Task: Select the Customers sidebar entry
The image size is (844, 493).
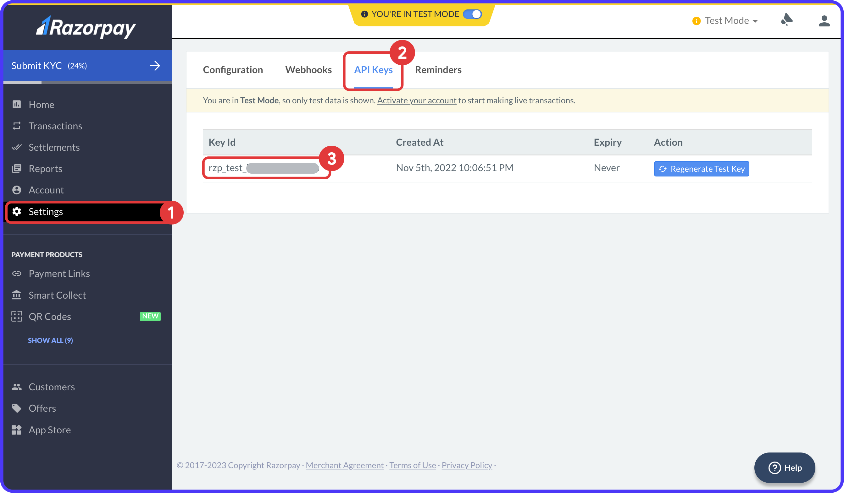Action: click(52, 387)
